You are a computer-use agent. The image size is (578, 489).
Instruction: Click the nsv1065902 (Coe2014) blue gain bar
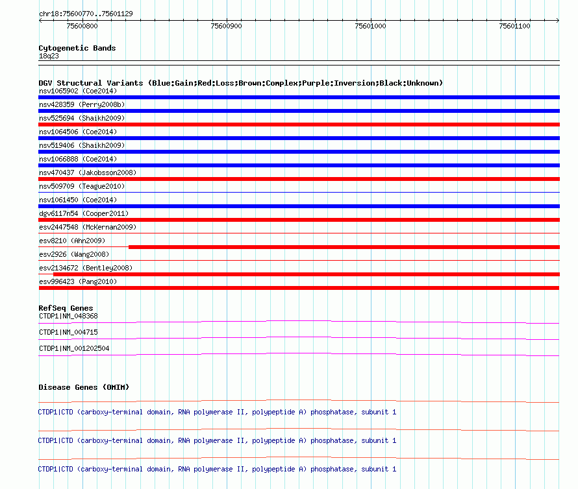coord(299,97)
